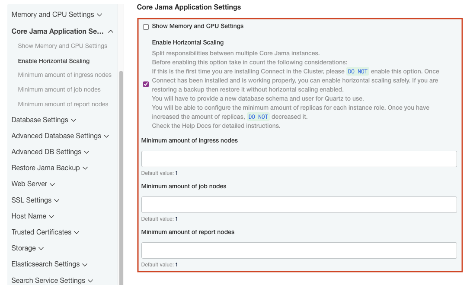Focus the Minimum amount of job nodes field
The height and width of the screenshot is (285, 470).
tap(299, 205)
